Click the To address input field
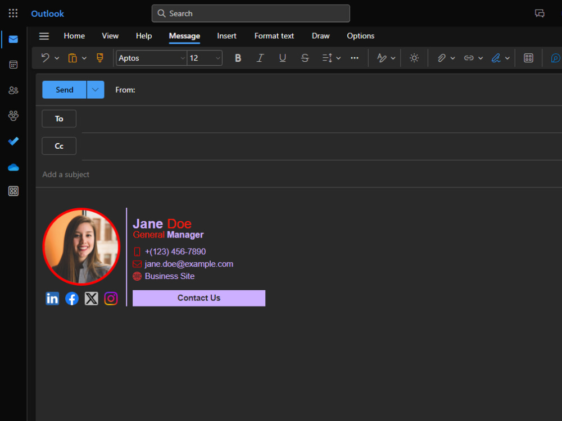The width and height of the screenshot is (562, 421). [322, 119]
